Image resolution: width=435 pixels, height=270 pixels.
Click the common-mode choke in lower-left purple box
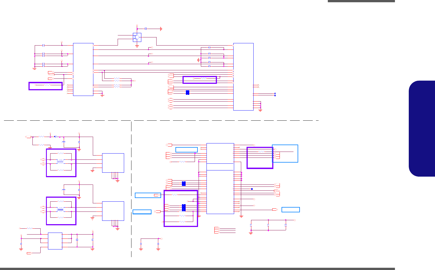tap(60, 210)
